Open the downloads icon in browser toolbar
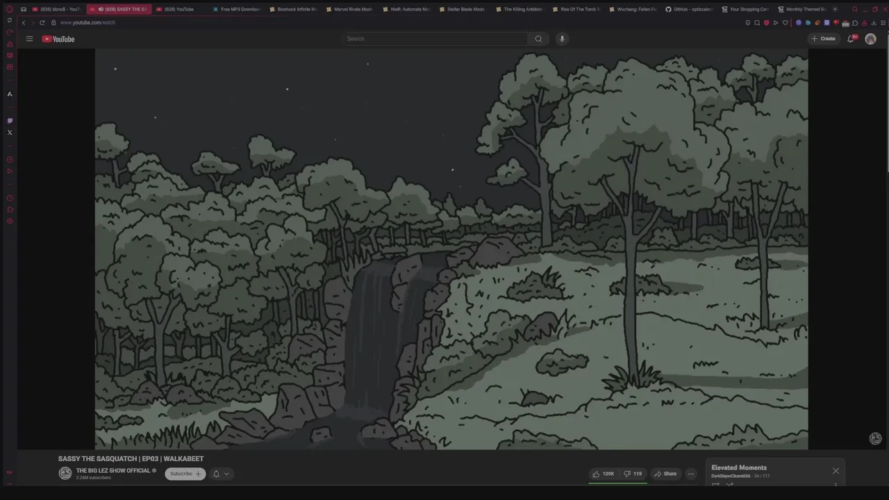 click(874, 23)
